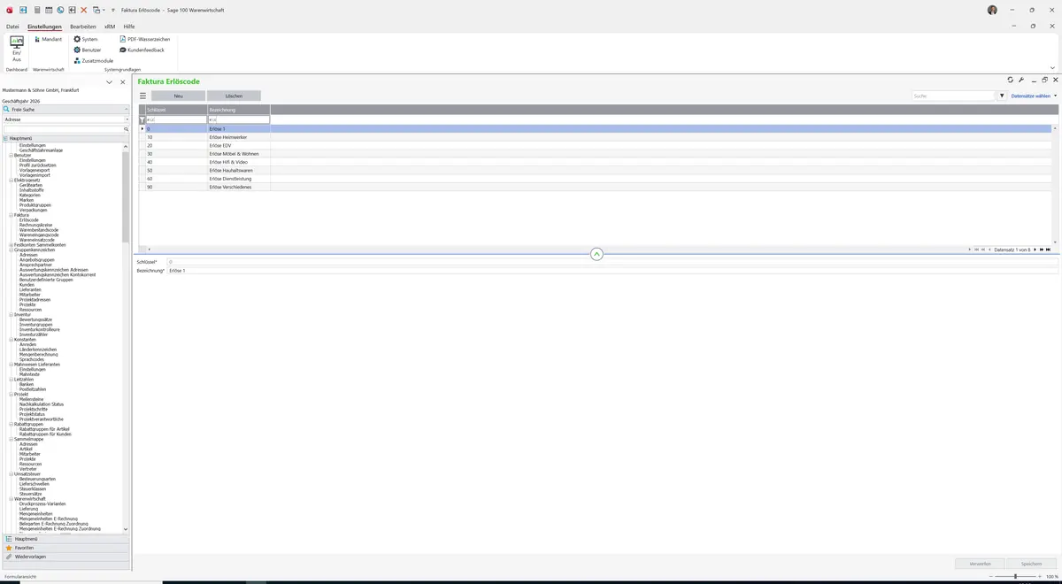Open the Datensätze wählen dropdown
This screenshot has width=1062, height=584.
[x=1034, y=96]
